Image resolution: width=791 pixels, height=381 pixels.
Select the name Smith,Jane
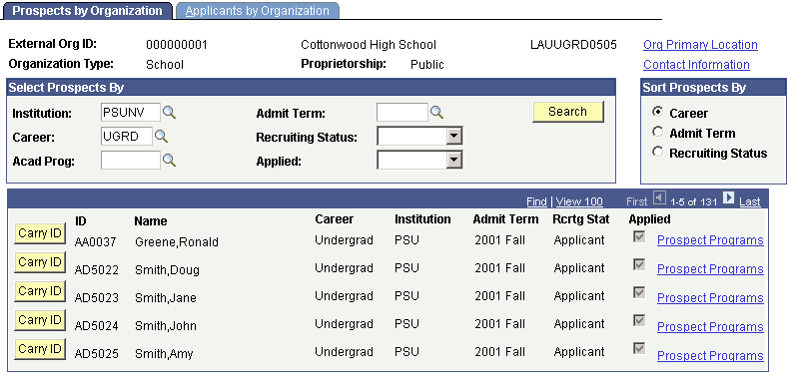pos(166,298)
